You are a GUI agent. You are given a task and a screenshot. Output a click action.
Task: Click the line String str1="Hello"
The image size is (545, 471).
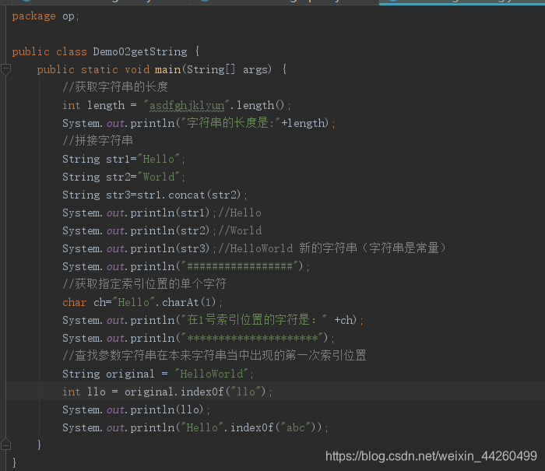tap(124, 159)
